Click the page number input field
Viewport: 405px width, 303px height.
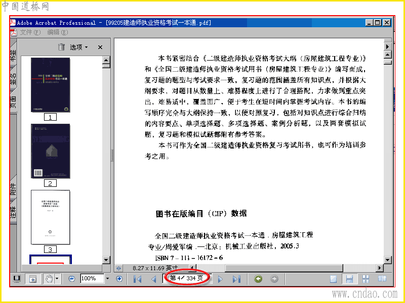click(186, 278)
